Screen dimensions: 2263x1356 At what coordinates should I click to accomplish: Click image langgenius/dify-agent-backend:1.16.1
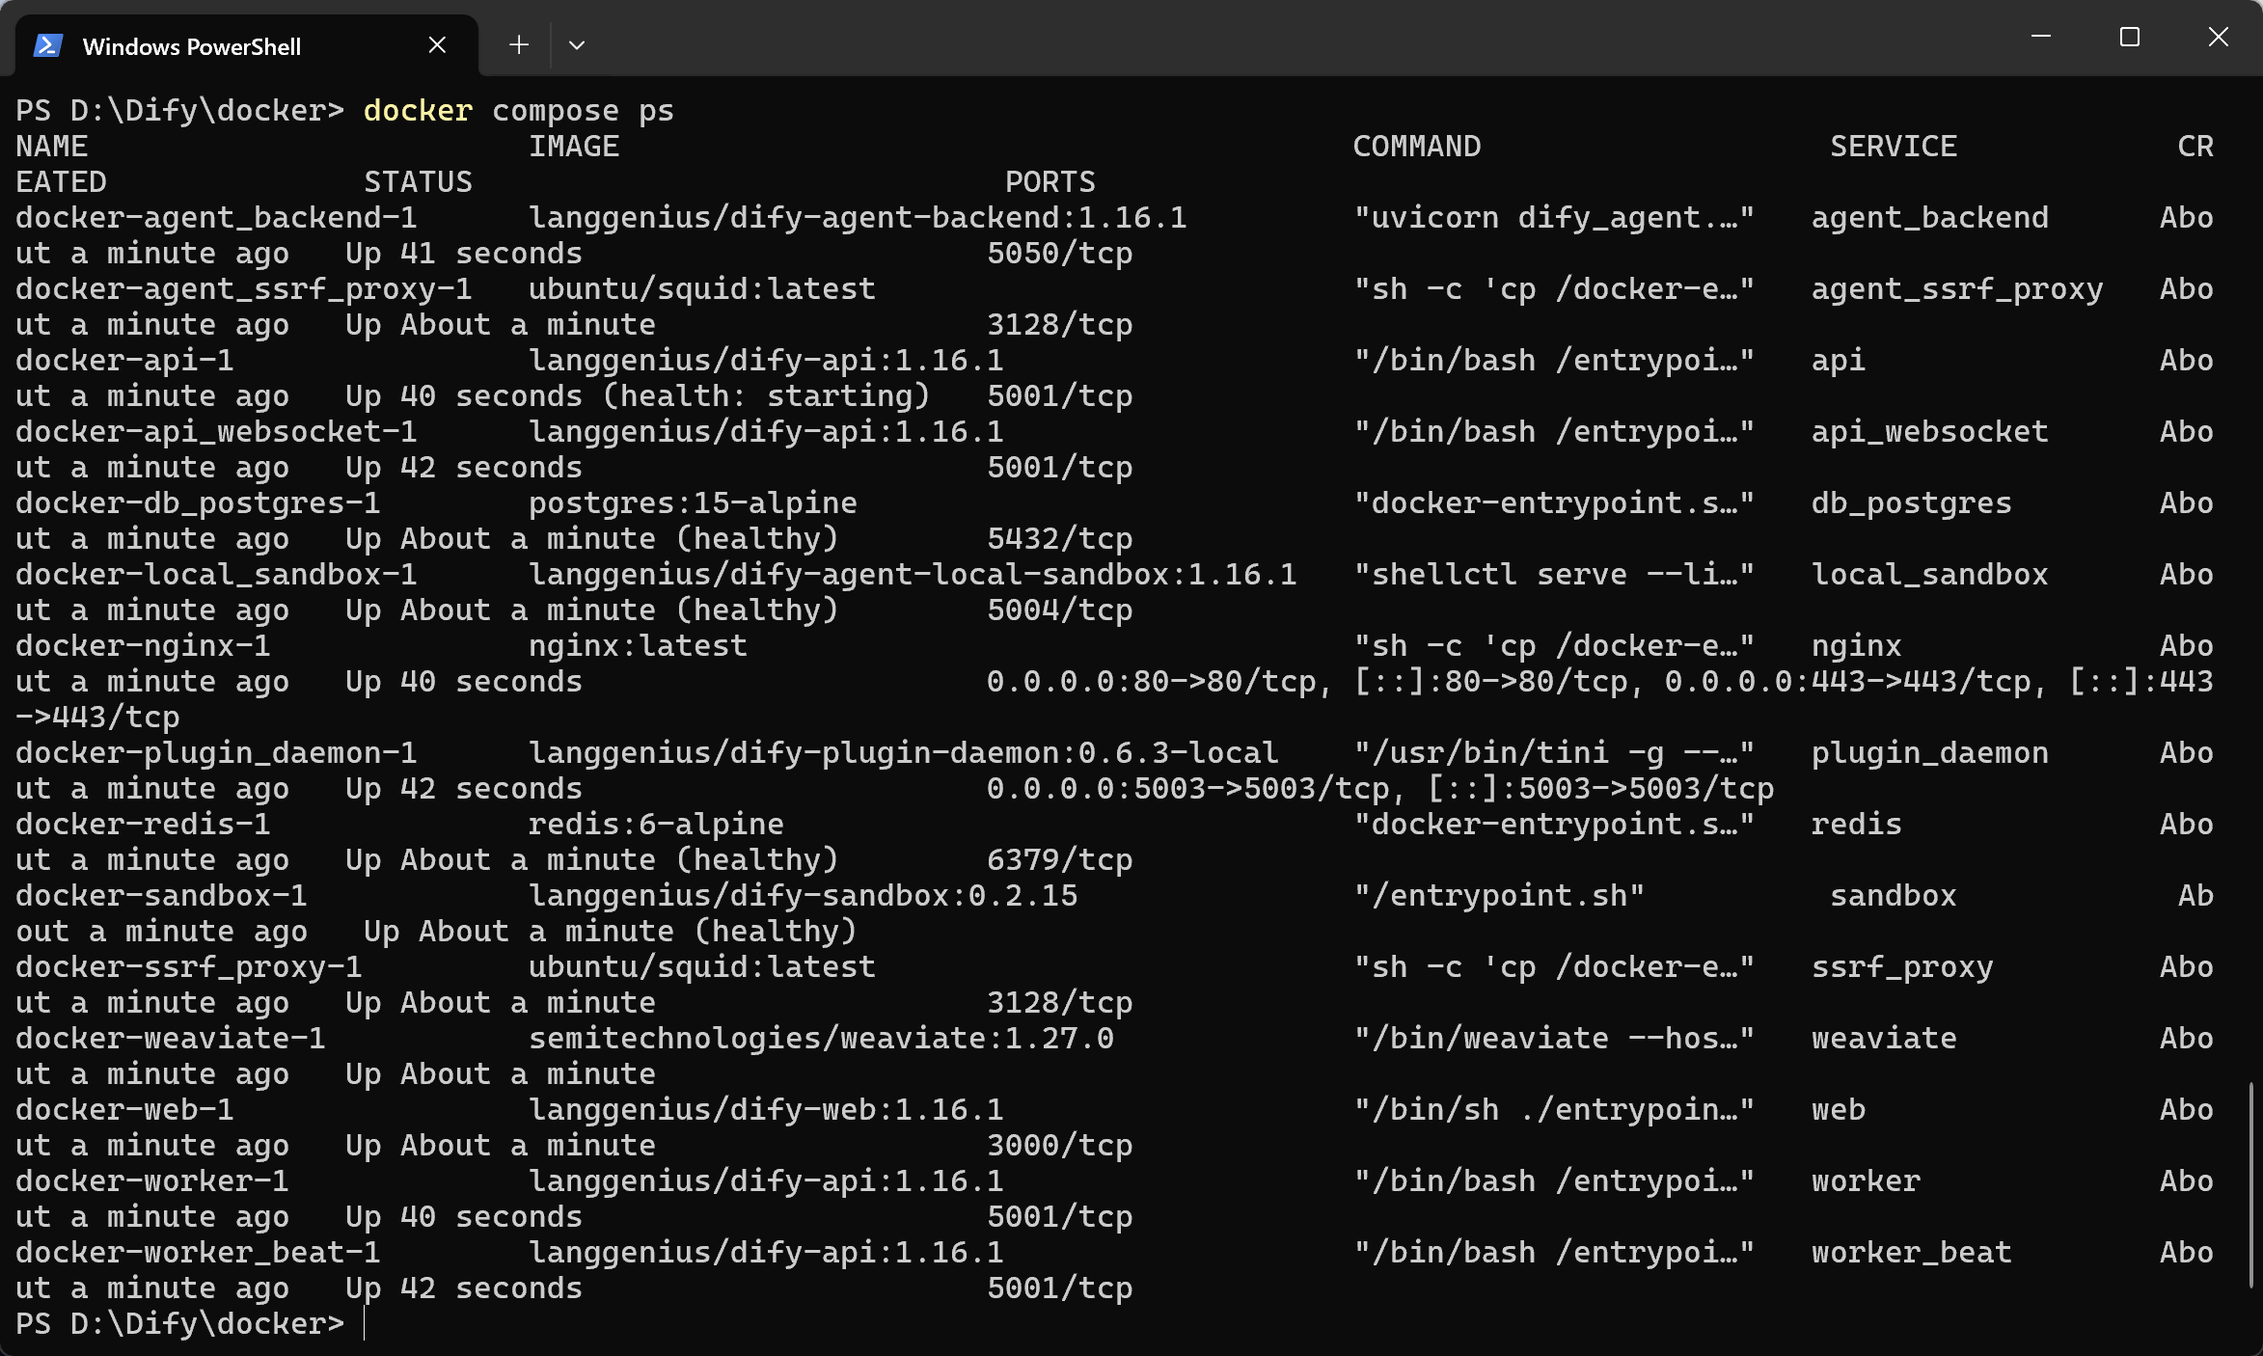tap(859, 218)
